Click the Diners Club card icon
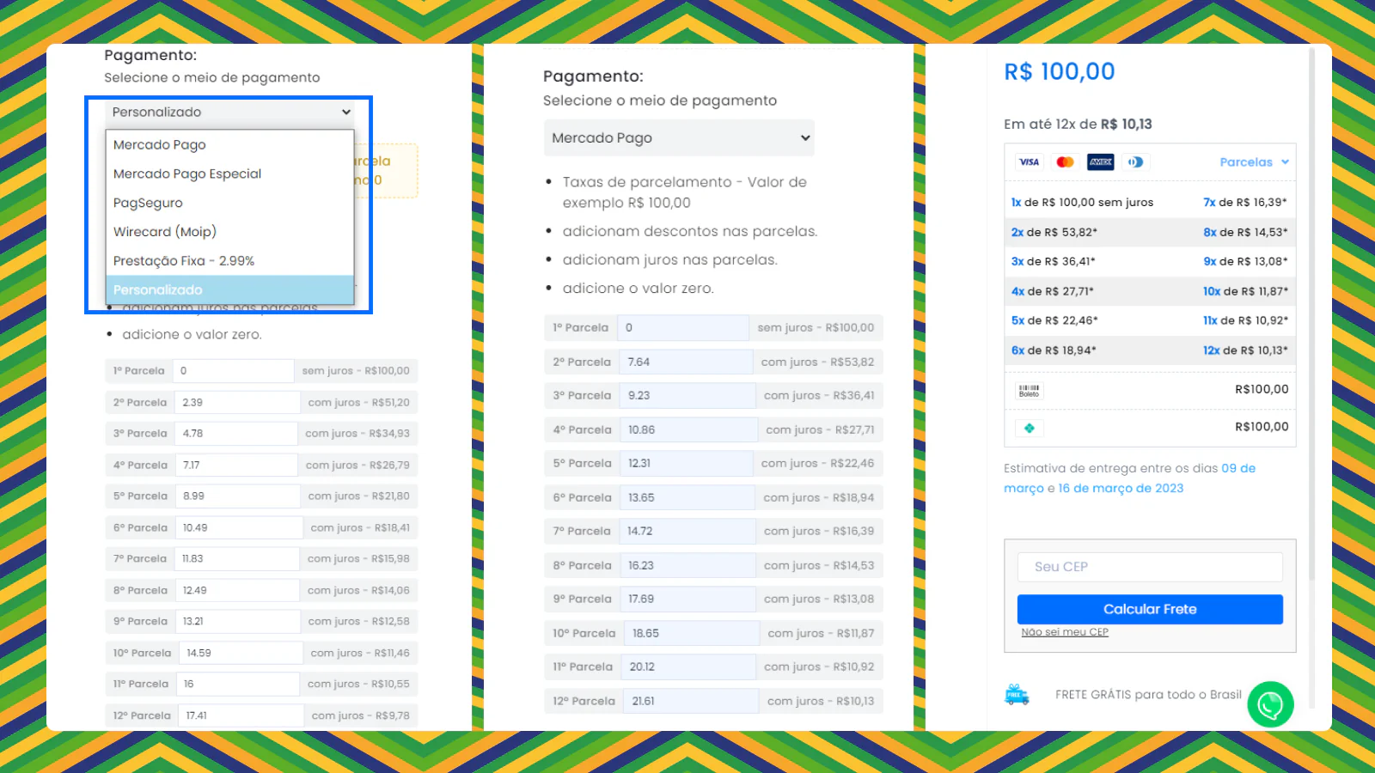1375x773 pixels. (x=1136, y=162)
